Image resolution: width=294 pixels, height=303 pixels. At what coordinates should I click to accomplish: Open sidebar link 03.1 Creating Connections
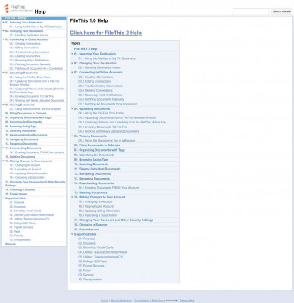point(25,44)
